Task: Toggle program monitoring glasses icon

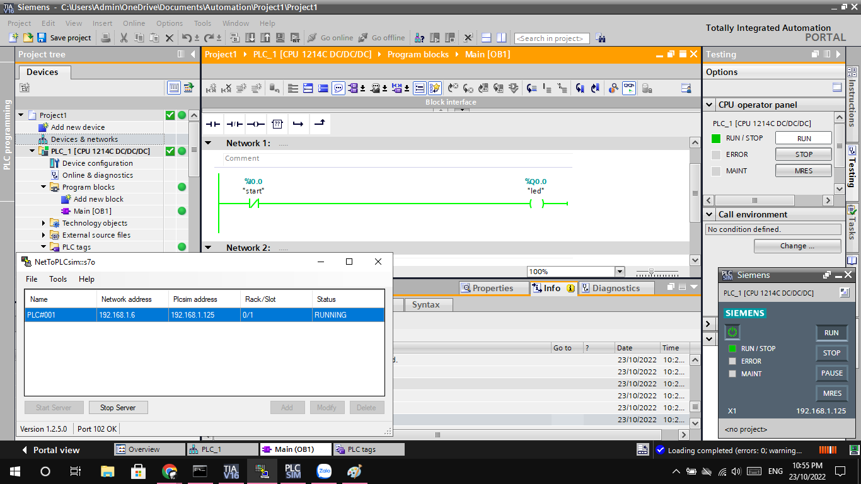Action: [629, 88]
